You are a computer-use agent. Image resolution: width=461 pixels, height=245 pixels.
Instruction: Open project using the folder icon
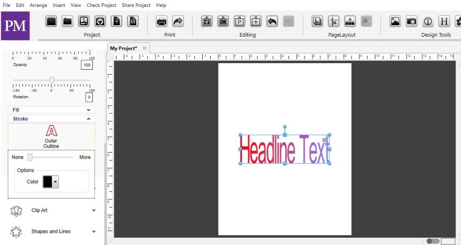tap(67, 22)
